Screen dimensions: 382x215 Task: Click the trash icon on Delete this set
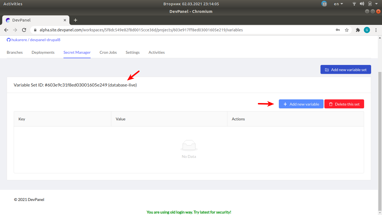click(331, 104)
